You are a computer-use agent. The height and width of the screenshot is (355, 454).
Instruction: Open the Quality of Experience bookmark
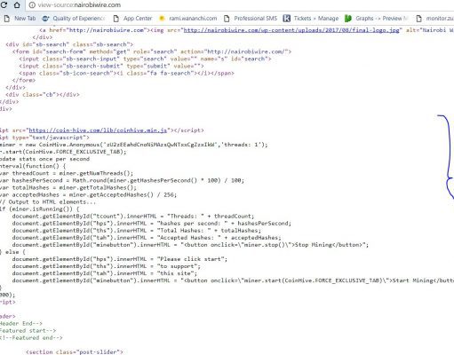coord(74,19)
